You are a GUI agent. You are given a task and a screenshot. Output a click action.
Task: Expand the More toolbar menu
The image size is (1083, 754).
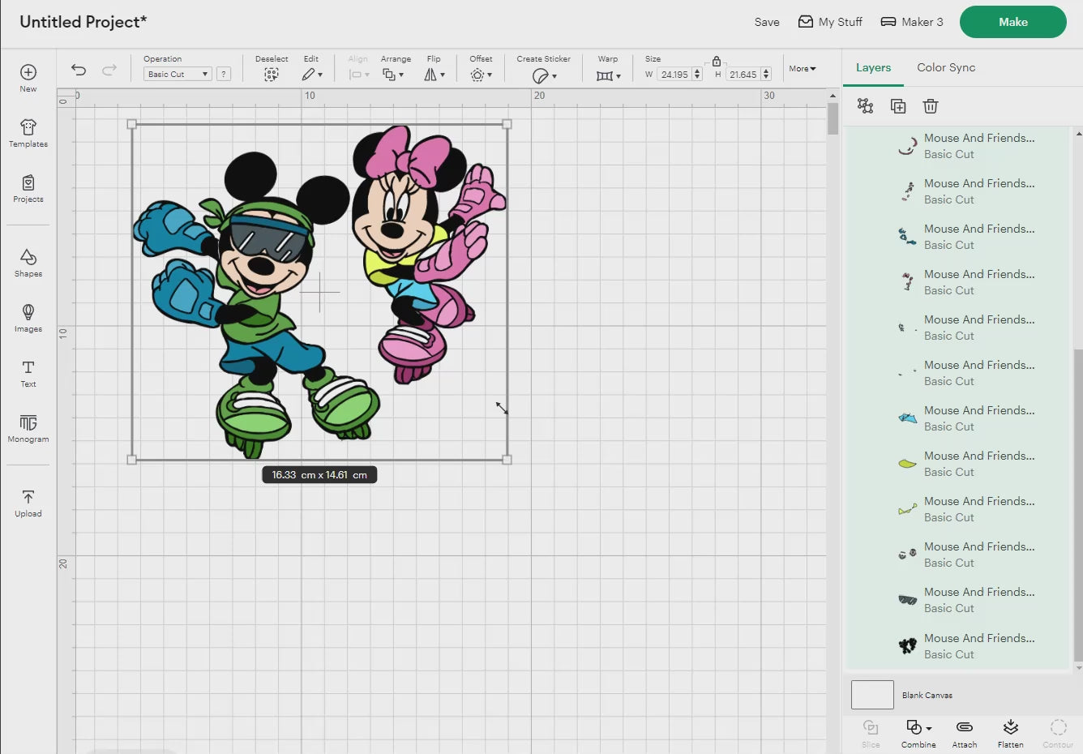803,69
